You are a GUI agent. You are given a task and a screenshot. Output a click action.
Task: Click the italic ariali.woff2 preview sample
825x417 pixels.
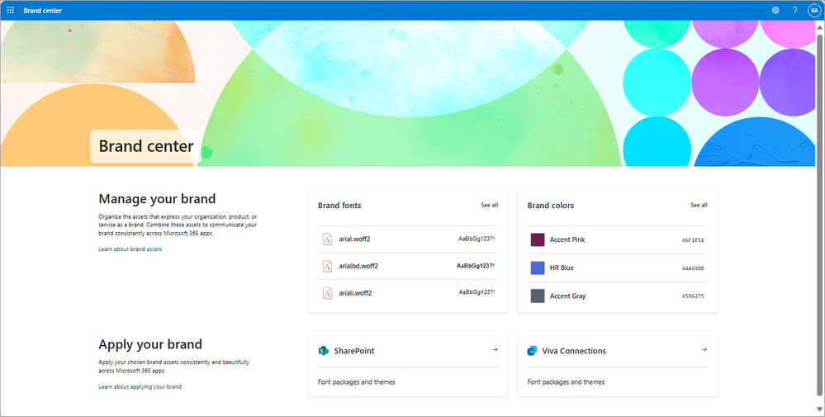477,292
